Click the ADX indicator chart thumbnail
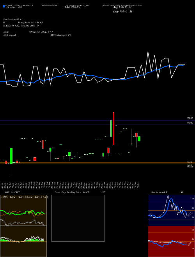The width and height of the screenshot is (195, 257). pyautogui.click(x=23, y=210)
